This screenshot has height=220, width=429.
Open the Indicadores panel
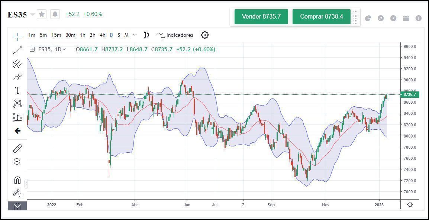175,35
